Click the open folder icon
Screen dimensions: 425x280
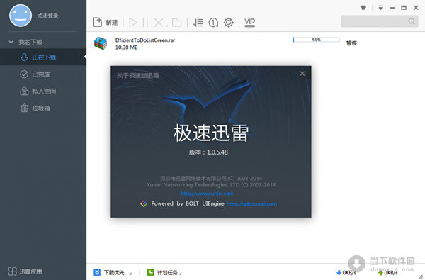(176, 23)
